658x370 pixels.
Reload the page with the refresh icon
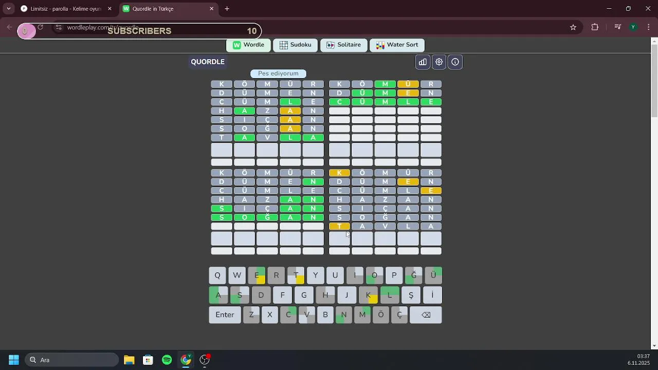[40, 27]
